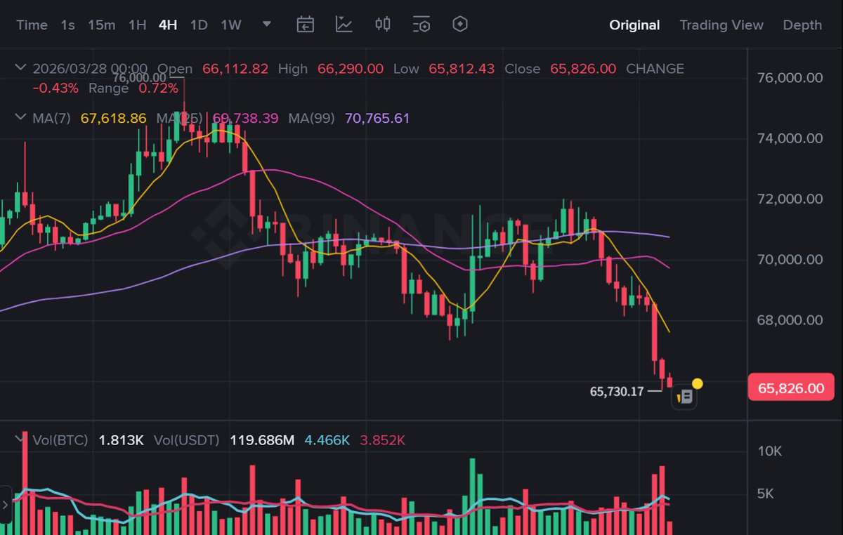The image size is (843, 535).
Task: Click the candlestick display settings icon
Action: pyautogui.click(x=381, y=24)
